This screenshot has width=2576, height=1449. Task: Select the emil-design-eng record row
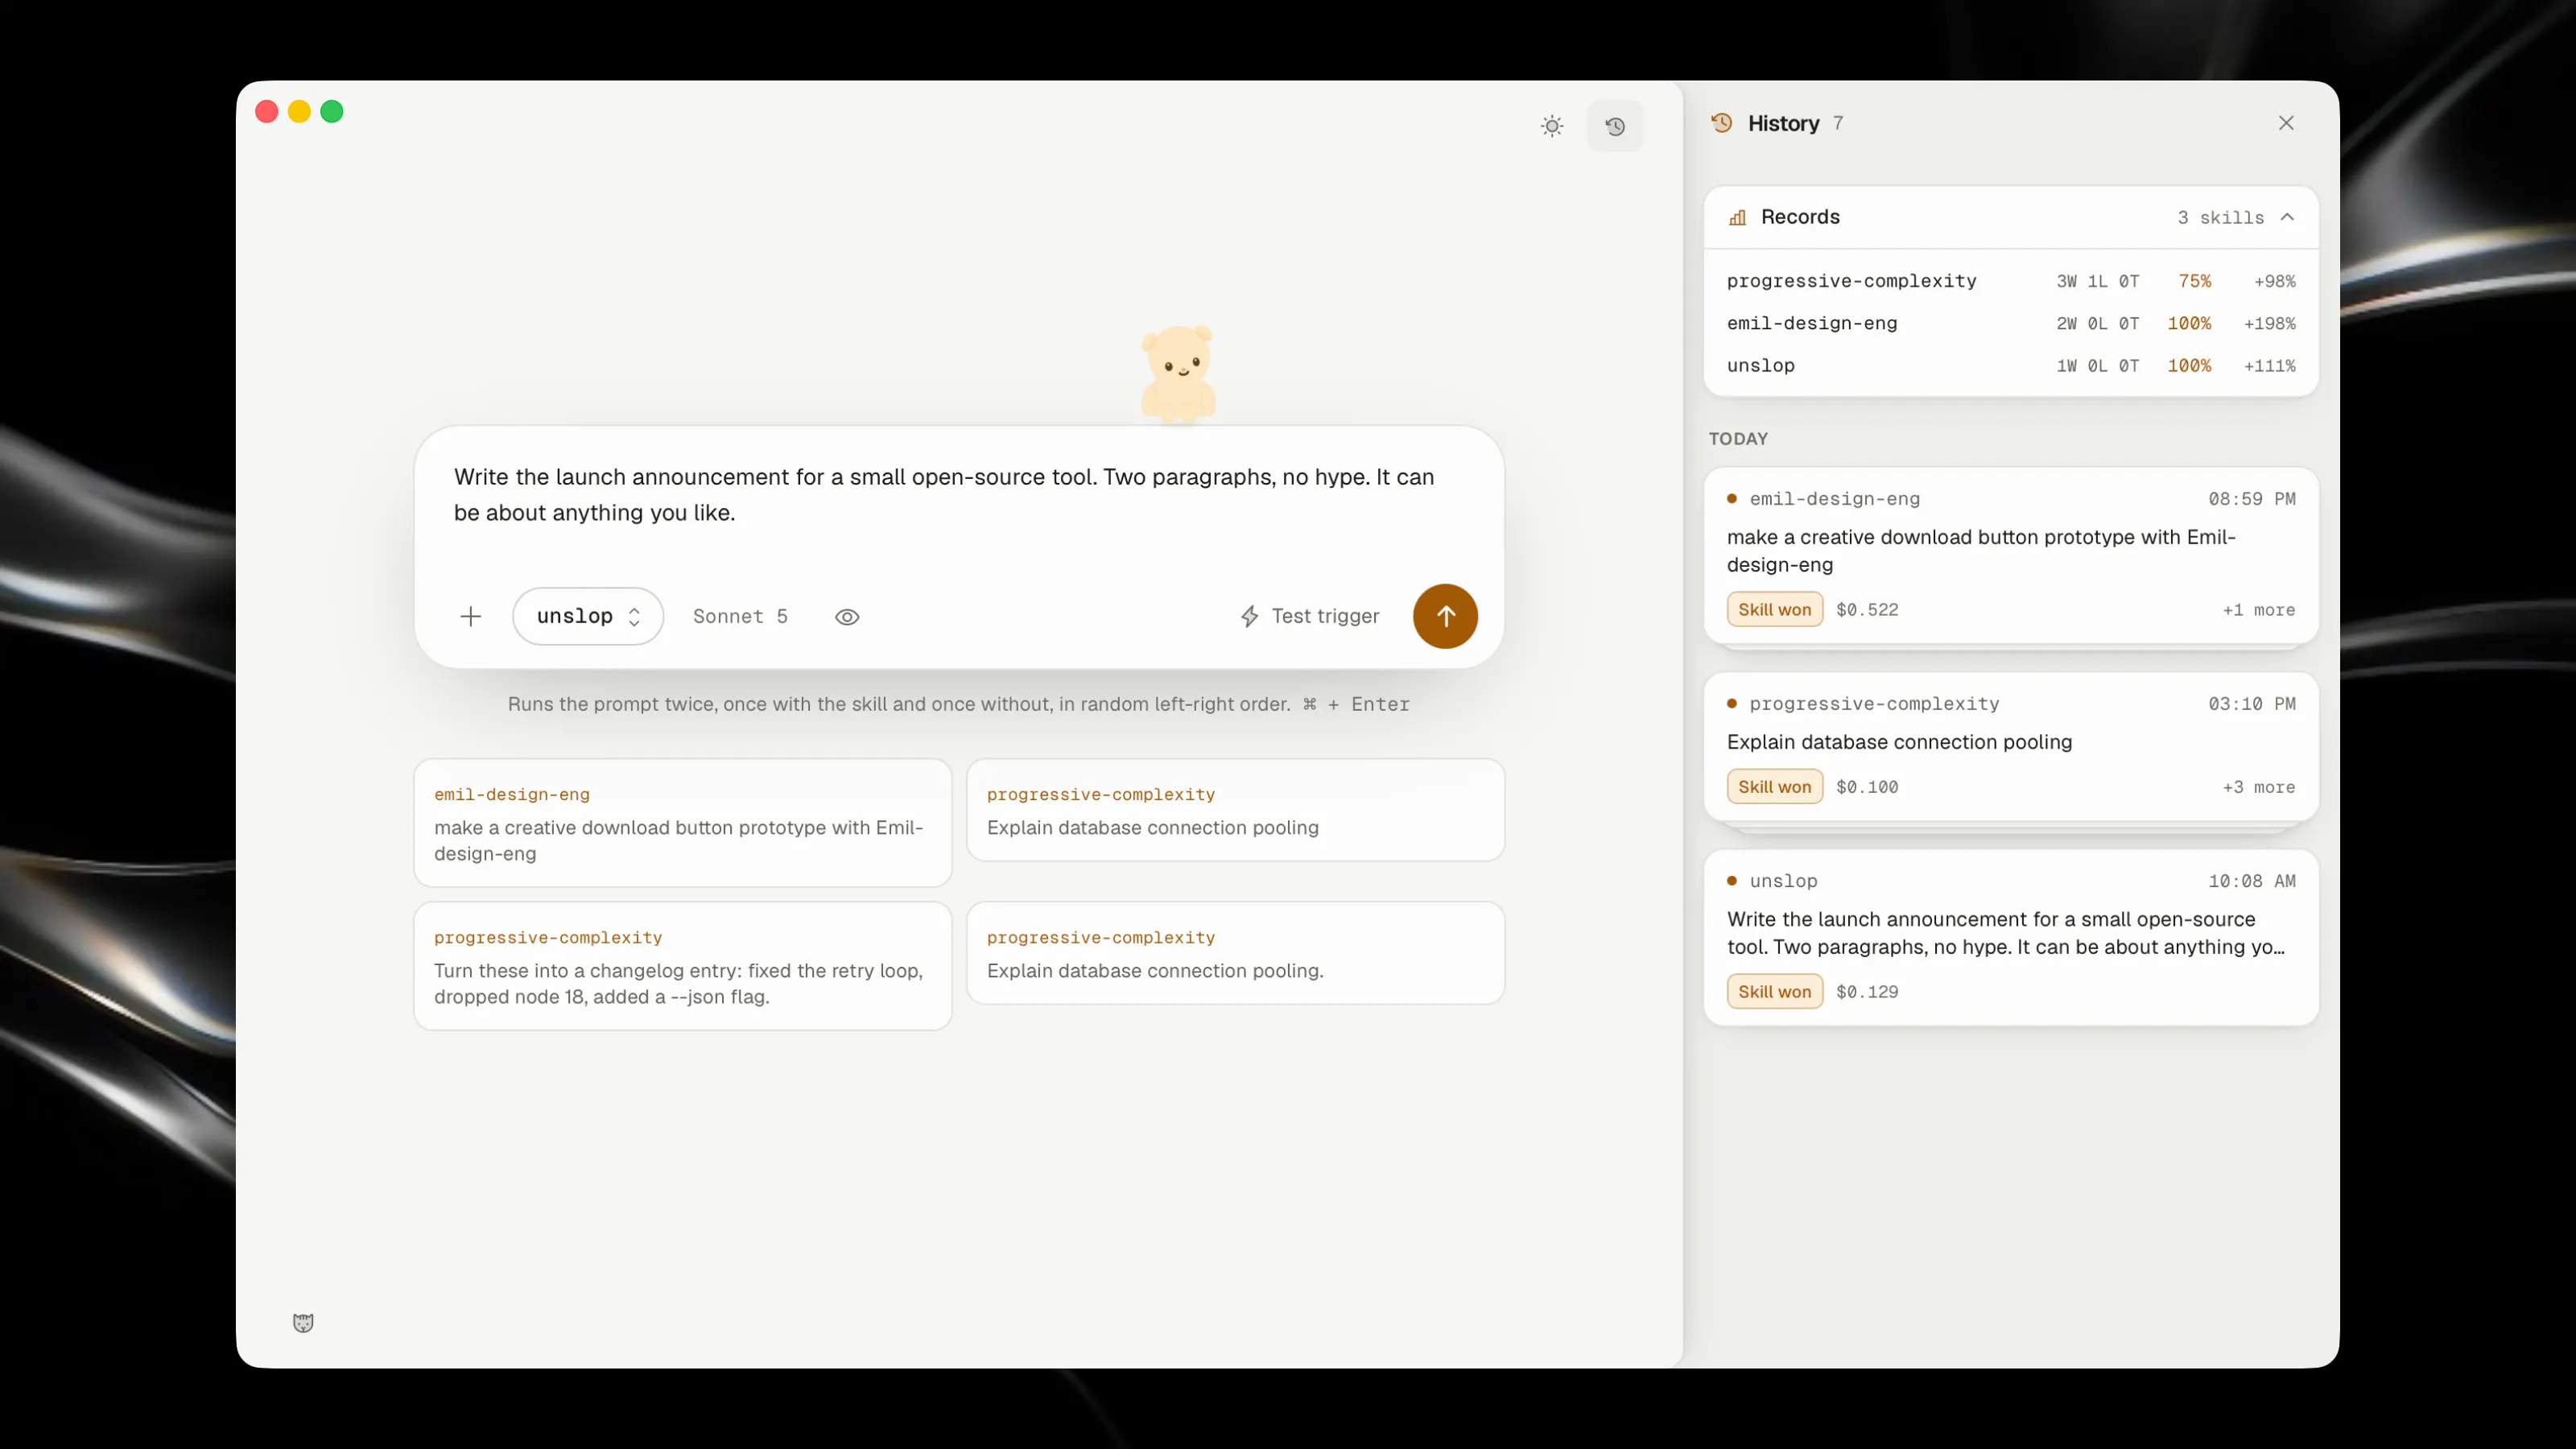(2010, 323)
